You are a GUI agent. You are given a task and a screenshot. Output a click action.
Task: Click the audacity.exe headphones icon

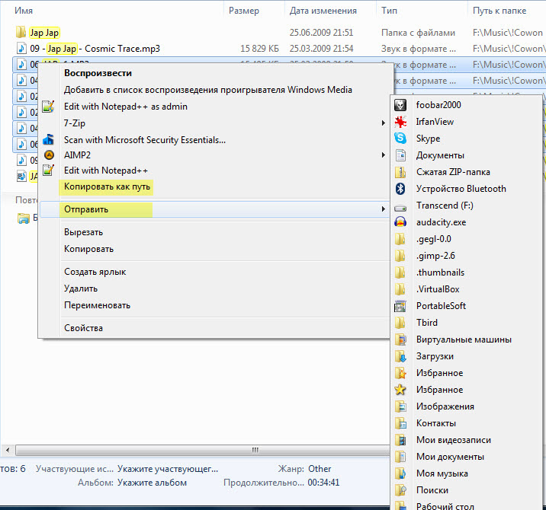coord(400,222)
